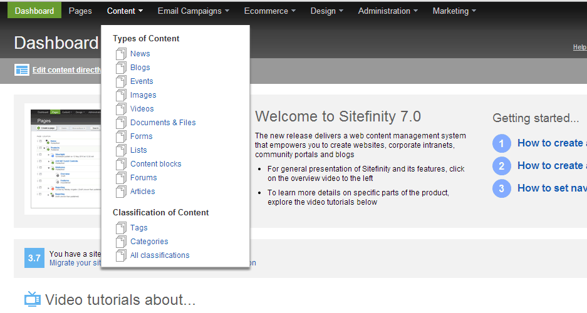Image resolution: width=587 pixels, height=313 pixels.
Task: Open Tags under Classification of Content
Action: pos(139,228)
